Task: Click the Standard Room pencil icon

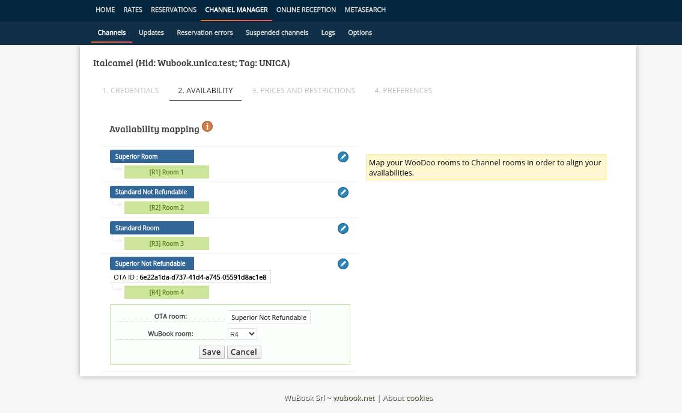Action: [343, 228]
